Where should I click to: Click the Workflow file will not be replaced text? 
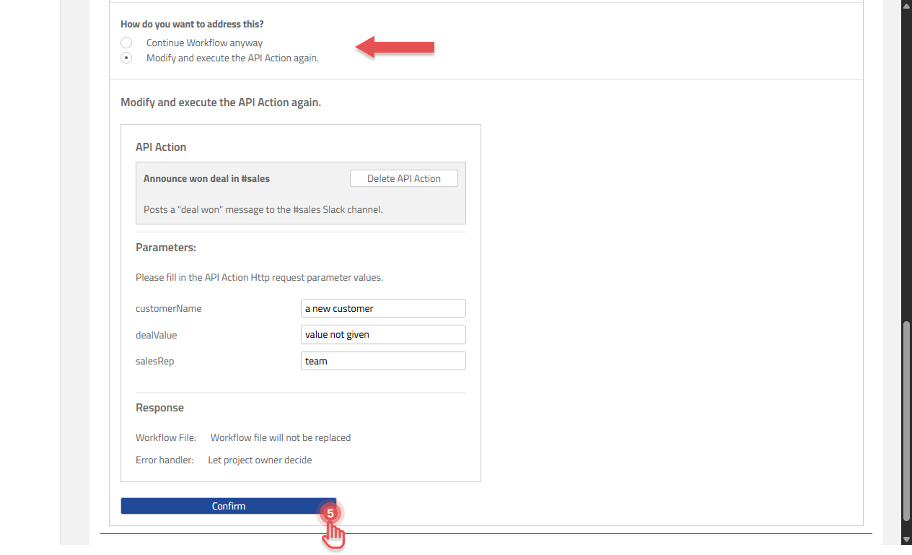[x=281, y=437]
